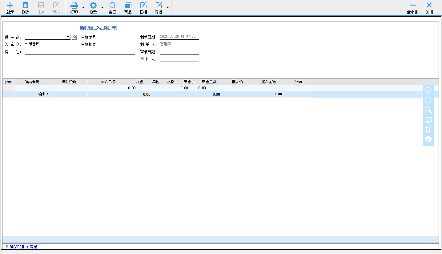Expand the 打印 dropdown arrow
The image size is (442, 254).
83,7
